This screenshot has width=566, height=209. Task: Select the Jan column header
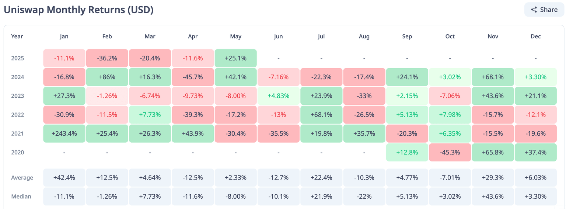[64, 36]
